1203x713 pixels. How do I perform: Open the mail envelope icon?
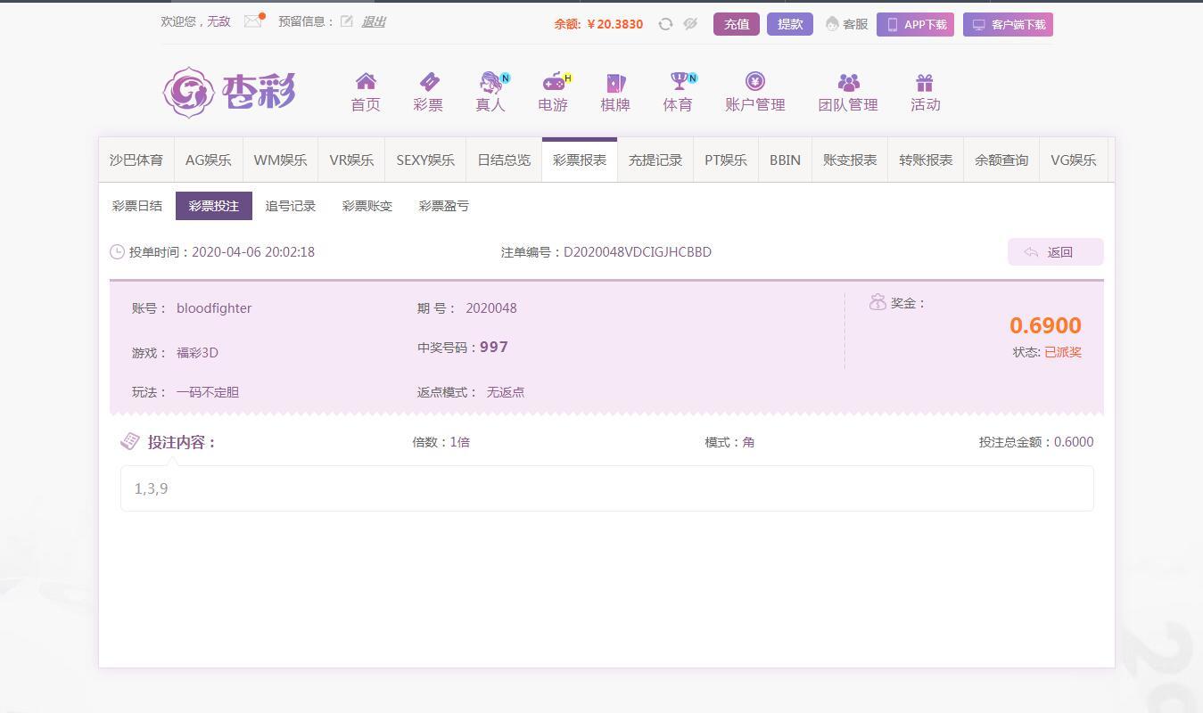click(253, 21)
